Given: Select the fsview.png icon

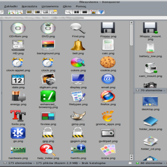Looking at the screenshot, I should (48, 116).
